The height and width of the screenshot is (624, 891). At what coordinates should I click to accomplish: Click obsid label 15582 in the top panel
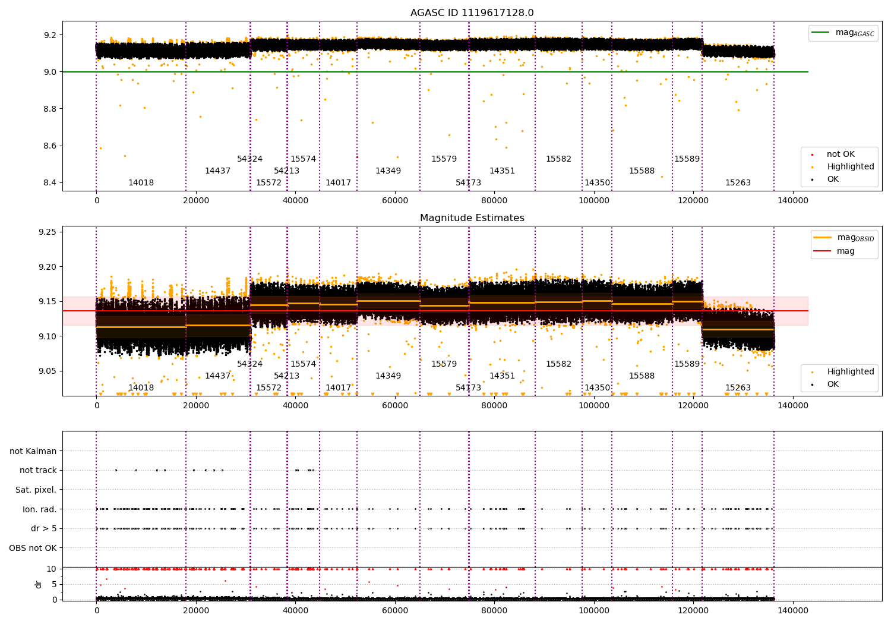pyautogui.click(x=558, y=159)
